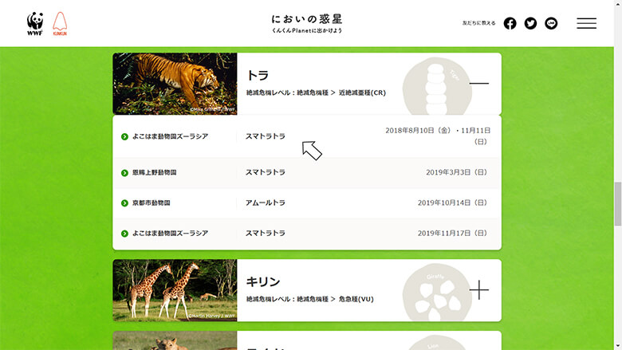Image resolution: width=622 pixels, height=350 pixels.
Task: Click arrow icon in 2019年11月17日 row
Action: pyautogui.click(x=124, y=234)
